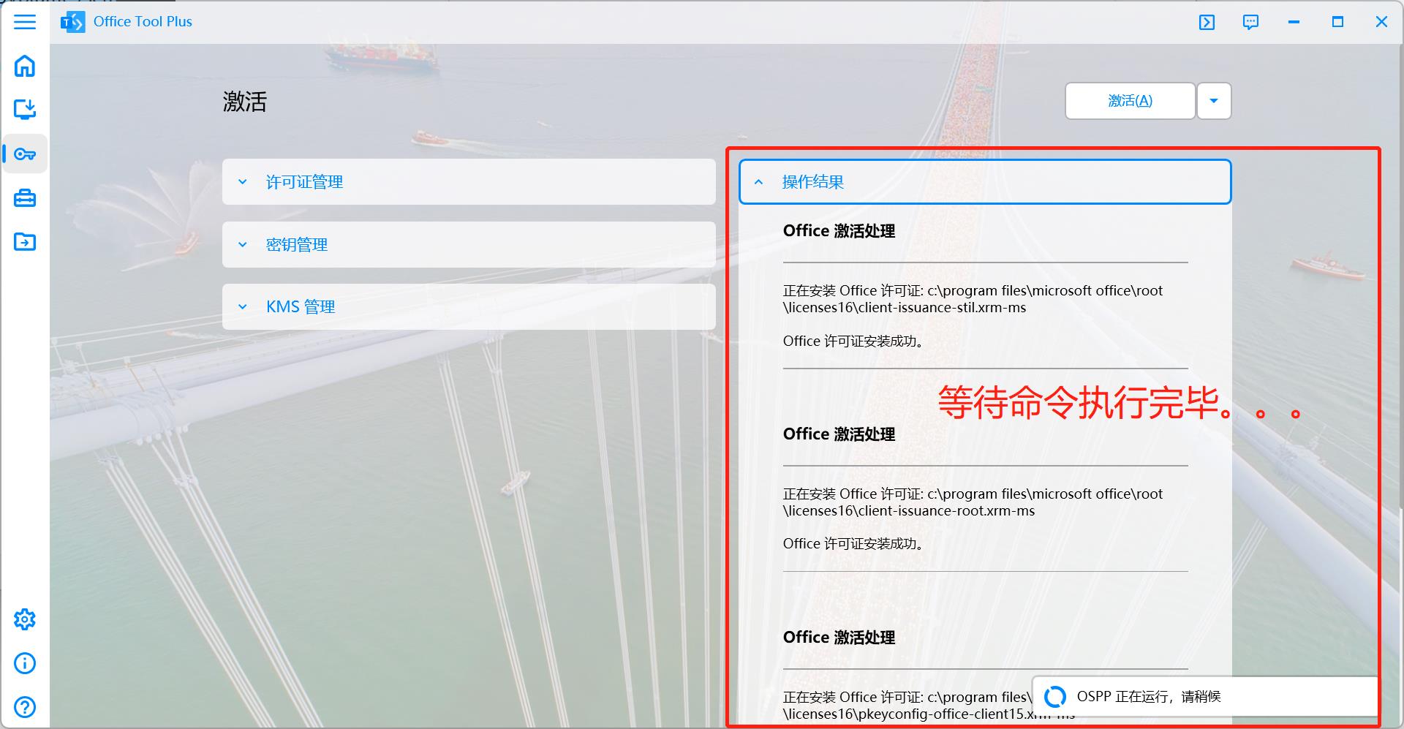
Task: Open the Deploy page via the download icon
Action: click(x=25, y=110)
